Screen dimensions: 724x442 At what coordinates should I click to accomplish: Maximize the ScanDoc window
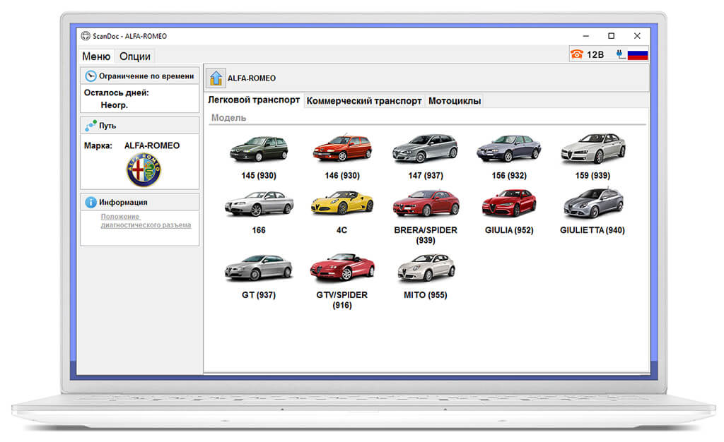[x=612, y=36]
